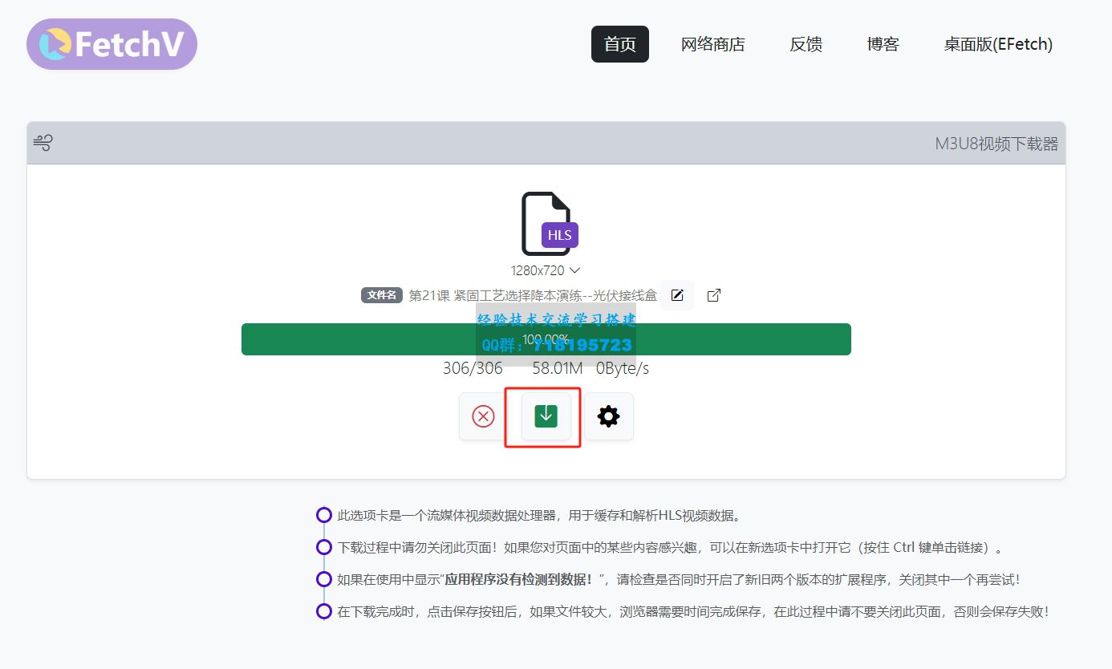Viewport: 1112px width, 669px height.
Task: Click the tip starting 下载过程中请勿关闭此页面
Action: coord(672,548)
